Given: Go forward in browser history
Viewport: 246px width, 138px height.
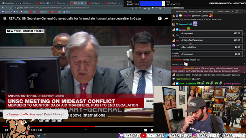Looking at the screenshot, I should point(7,8).
